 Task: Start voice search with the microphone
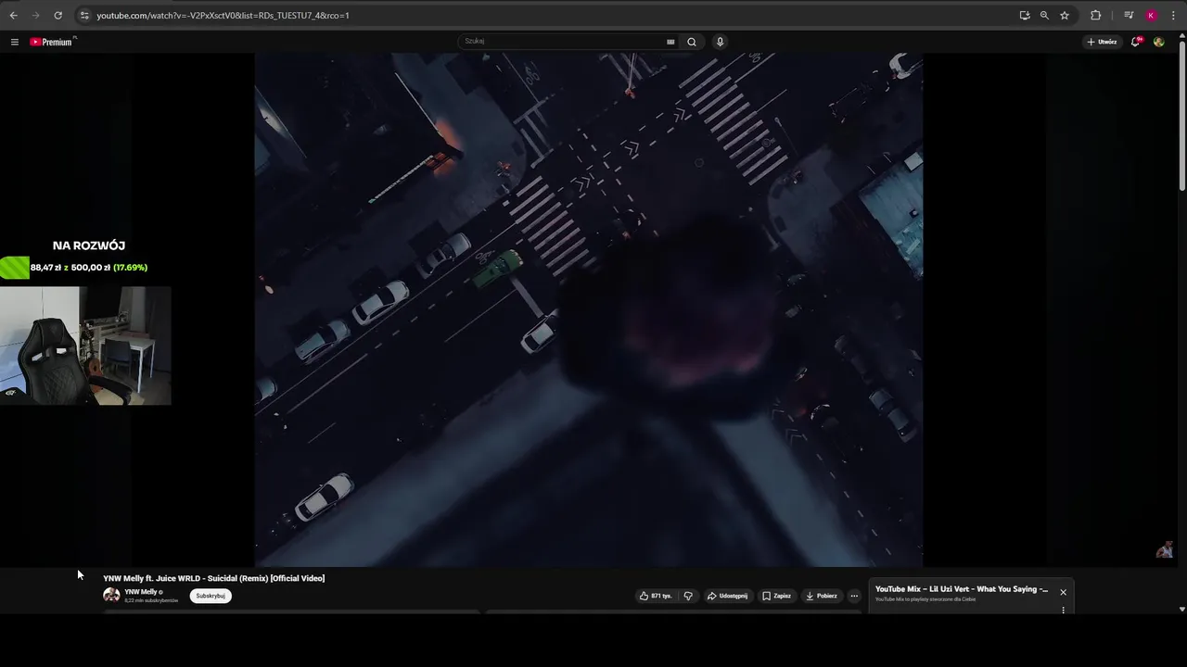(x=720, y=42)
